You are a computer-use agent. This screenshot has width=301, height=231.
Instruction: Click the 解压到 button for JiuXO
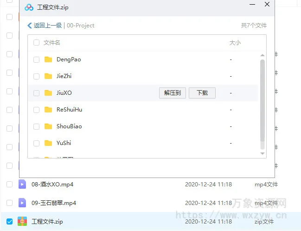pyautogui.click(x=173, y=93)
